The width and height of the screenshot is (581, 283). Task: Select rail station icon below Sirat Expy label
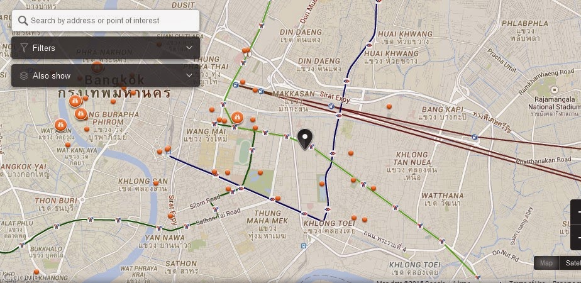(331, 107)
